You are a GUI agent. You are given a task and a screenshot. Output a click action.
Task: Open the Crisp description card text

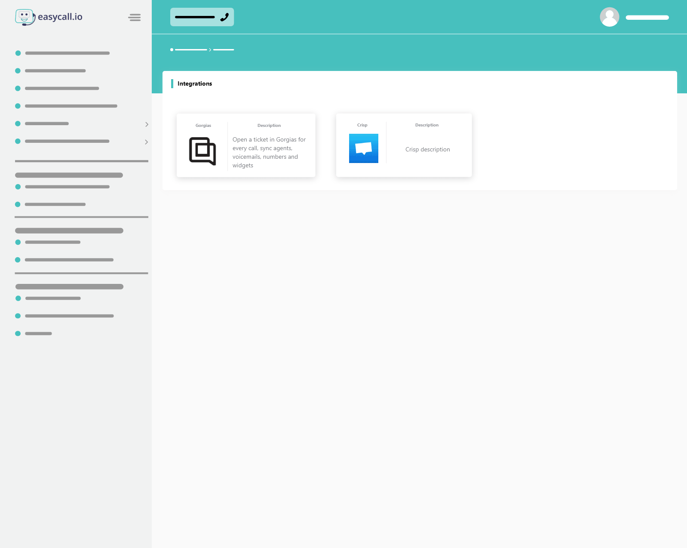[x=428, y=149]
